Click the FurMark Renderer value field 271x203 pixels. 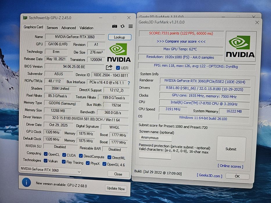click(x=205, y=81)
